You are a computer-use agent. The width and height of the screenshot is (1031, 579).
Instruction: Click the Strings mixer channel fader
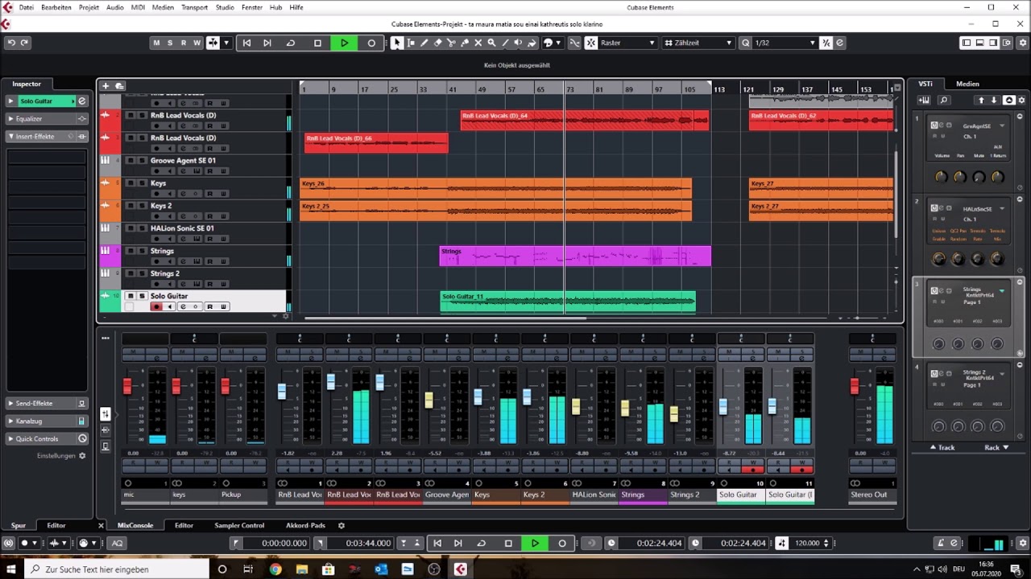point(625,409)
